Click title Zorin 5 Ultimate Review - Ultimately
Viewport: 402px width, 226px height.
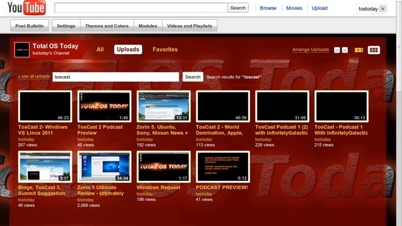[100, 190]
